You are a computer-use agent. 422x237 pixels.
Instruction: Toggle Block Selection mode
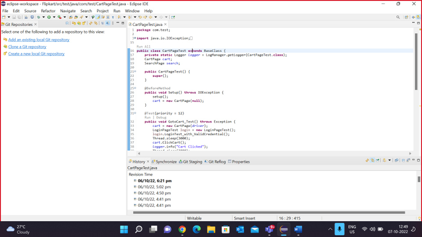click(x=108, y=17)
